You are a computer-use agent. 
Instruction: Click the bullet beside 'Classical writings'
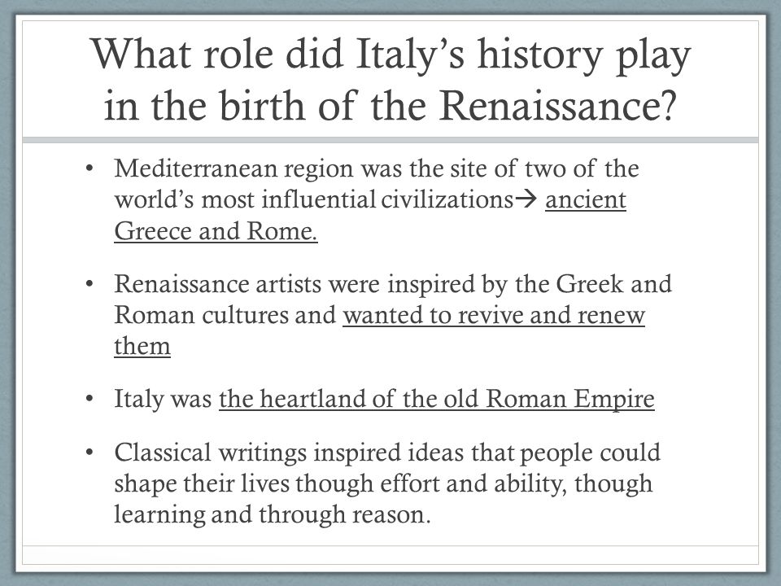[89, 453]
